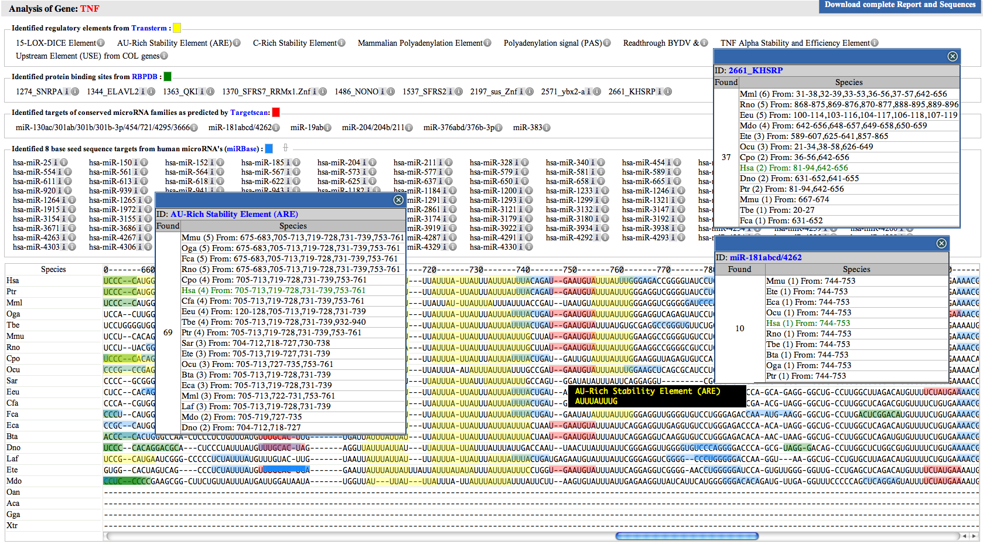Click round info icon after 2571_ybx2-a

coord(596,91)
